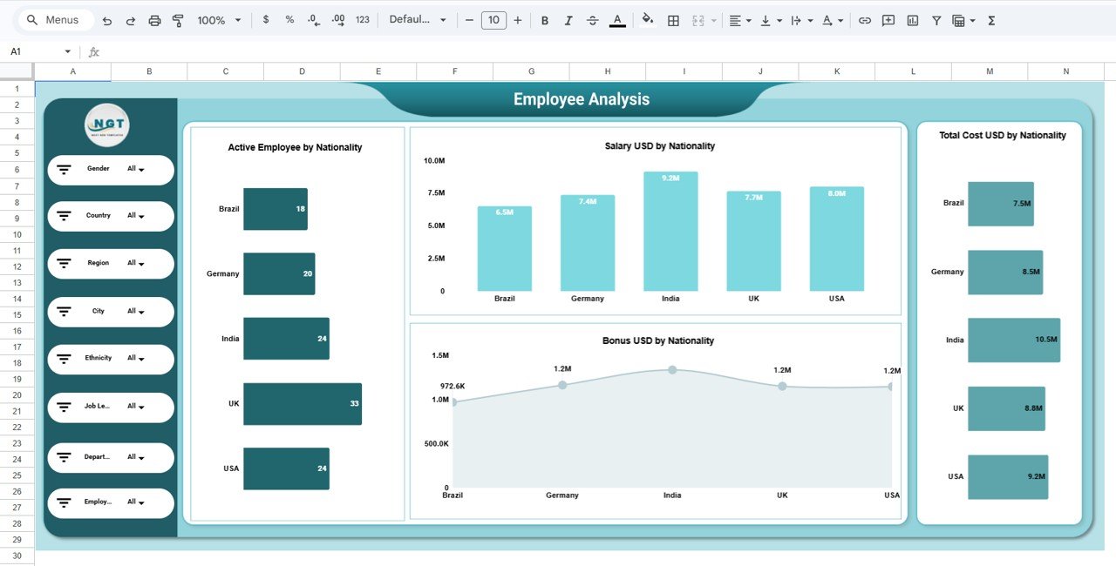Toggle bold formatting
The image size is (1116, 566).
point(544,19)
